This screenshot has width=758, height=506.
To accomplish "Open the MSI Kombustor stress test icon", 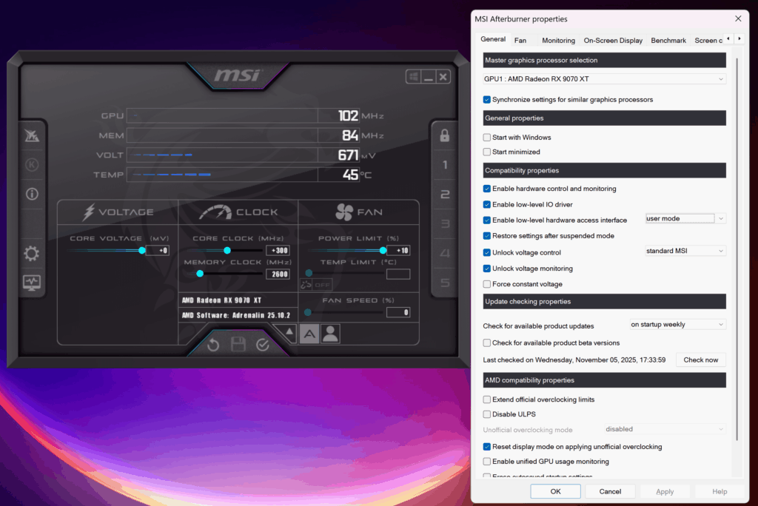I will tap(32, 165).
